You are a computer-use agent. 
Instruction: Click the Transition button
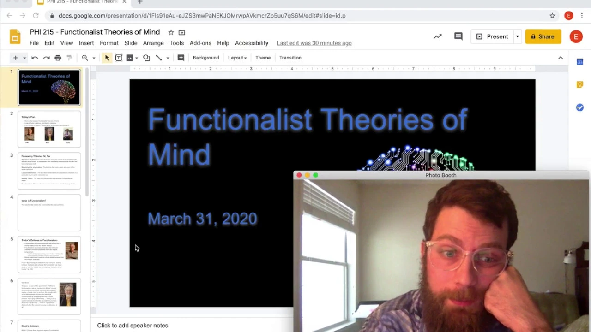pyautogui.click(x=290, y=58)
